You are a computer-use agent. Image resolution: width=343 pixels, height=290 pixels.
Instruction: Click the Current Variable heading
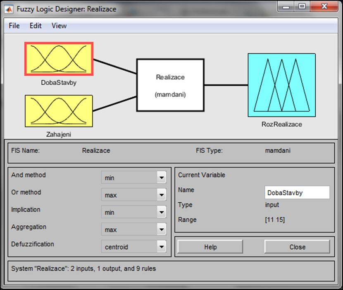click(x=202, y=175)
